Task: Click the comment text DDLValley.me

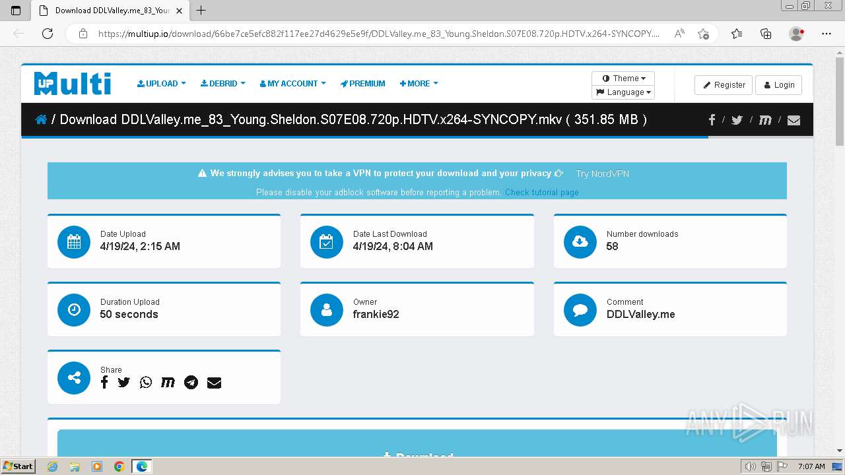Action: (x=640, y=314)
